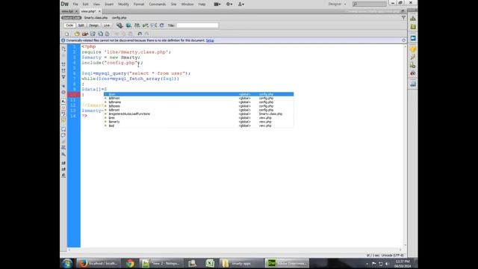Image resolution: width=478 pixels, height=269 pixels.
Task: Open Firefox from the taskbar
Action: tap(98, 263)
